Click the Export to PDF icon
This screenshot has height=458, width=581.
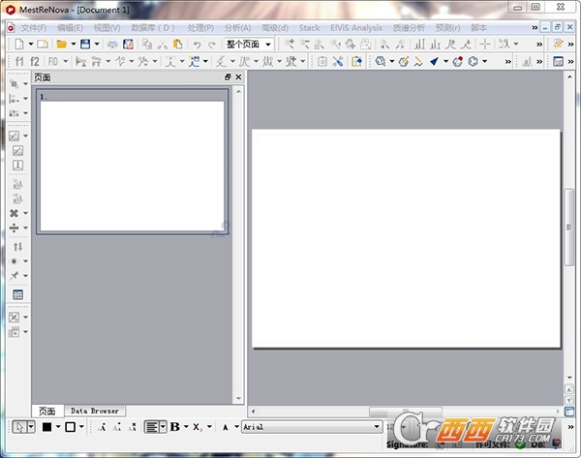pos(128,45)
